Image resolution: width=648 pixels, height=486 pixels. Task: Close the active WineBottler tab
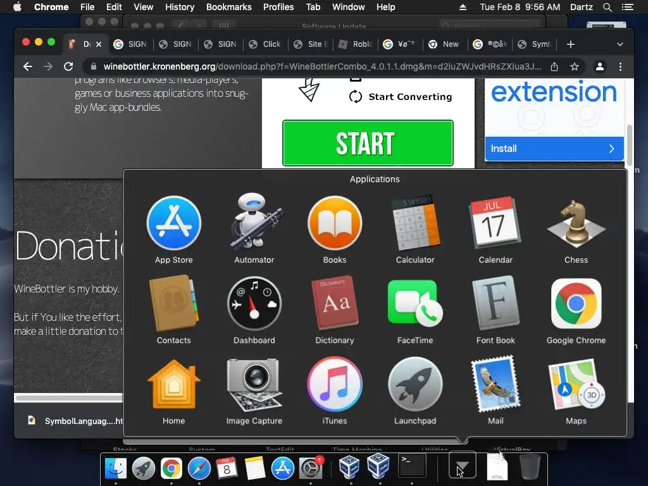[99, 44]
